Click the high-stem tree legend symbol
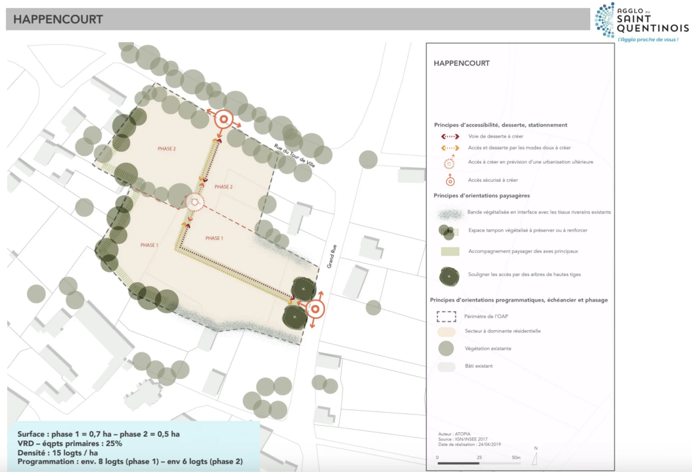 (449, 276)
